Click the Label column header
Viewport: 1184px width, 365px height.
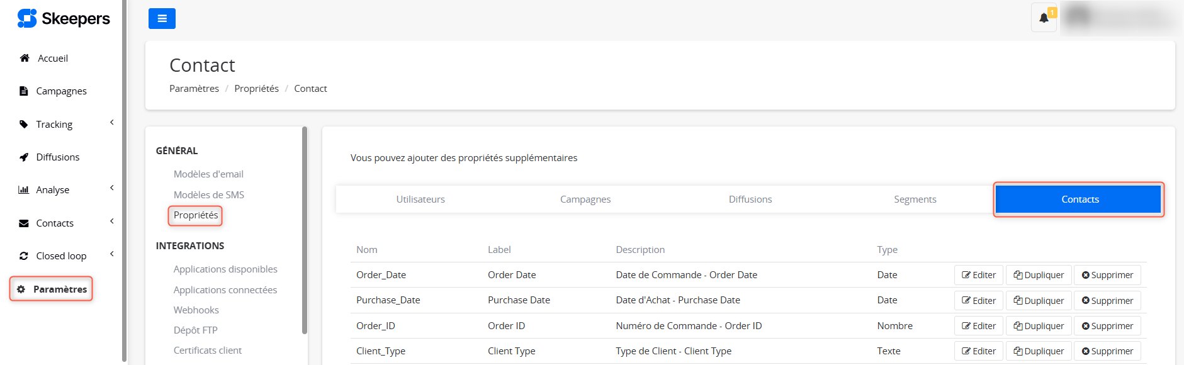(499, 250)
